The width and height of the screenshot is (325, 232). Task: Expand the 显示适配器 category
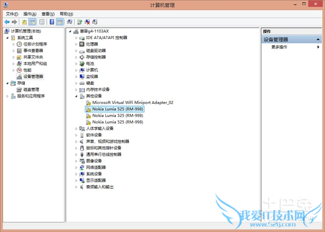(x=76, y=180)
